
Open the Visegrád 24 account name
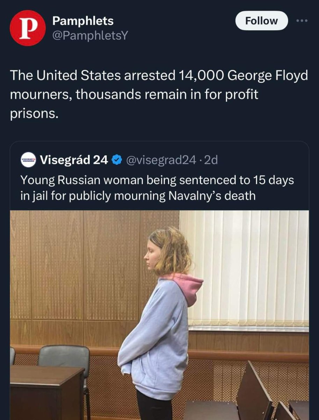74,160
